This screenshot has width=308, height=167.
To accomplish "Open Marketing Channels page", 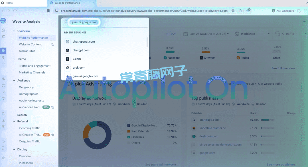I will (x=32, y=72).
